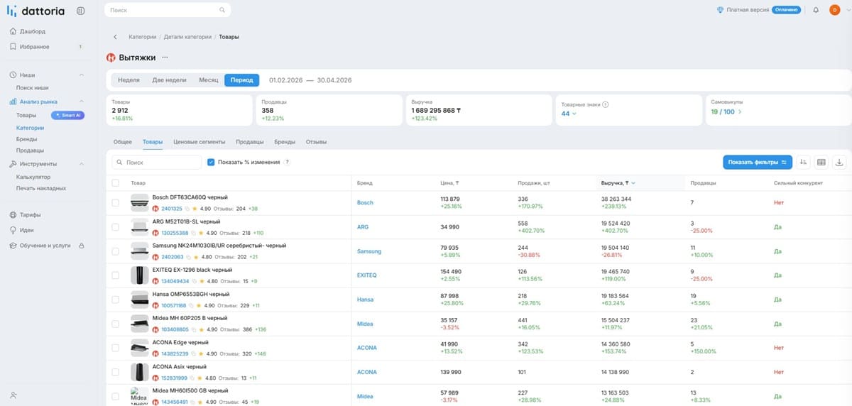The height and width of the screenshot is (406, 852).
Task: Collapse the Анализ рынка sidebar section
Action: [x=82, y=102]
